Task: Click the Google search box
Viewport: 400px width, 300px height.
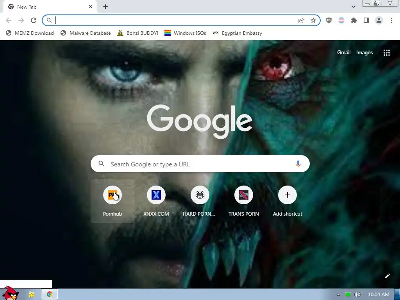Action: click(200, 164)
